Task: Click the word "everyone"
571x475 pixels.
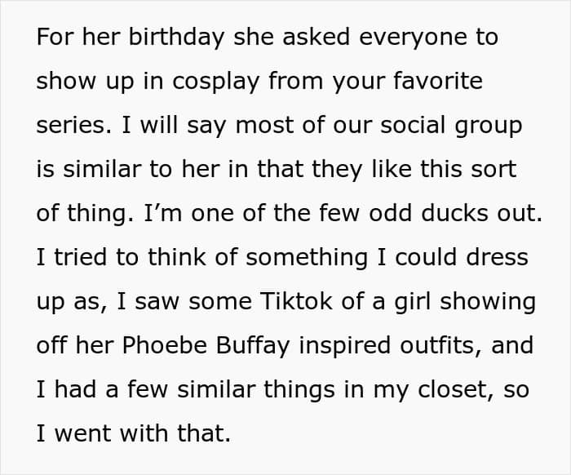Action: (408, 39)
